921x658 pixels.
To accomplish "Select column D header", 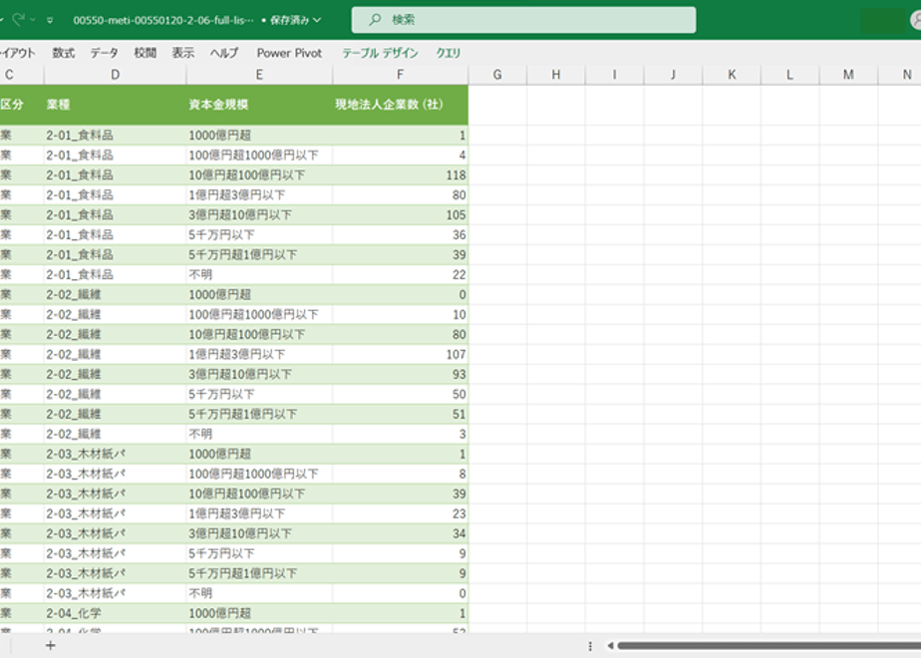I will click(x=116, y=75).
